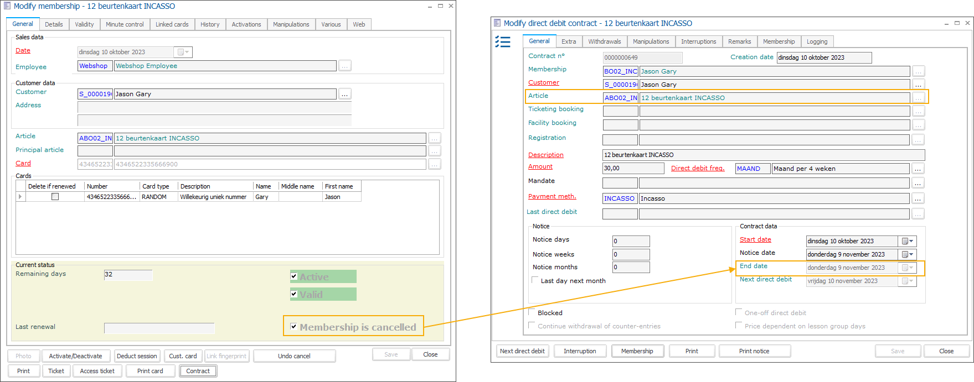Open lookup for contract Membership field
This screenshot has width=974, height=382.
(x=918, y=72)
